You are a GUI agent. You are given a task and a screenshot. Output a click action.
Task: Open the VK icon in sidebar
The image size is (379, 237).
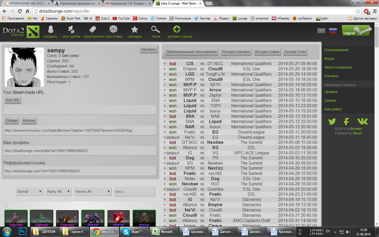point(362,121)
